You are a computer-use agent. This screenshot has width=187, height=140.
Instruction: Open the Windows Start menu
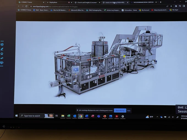16,116
